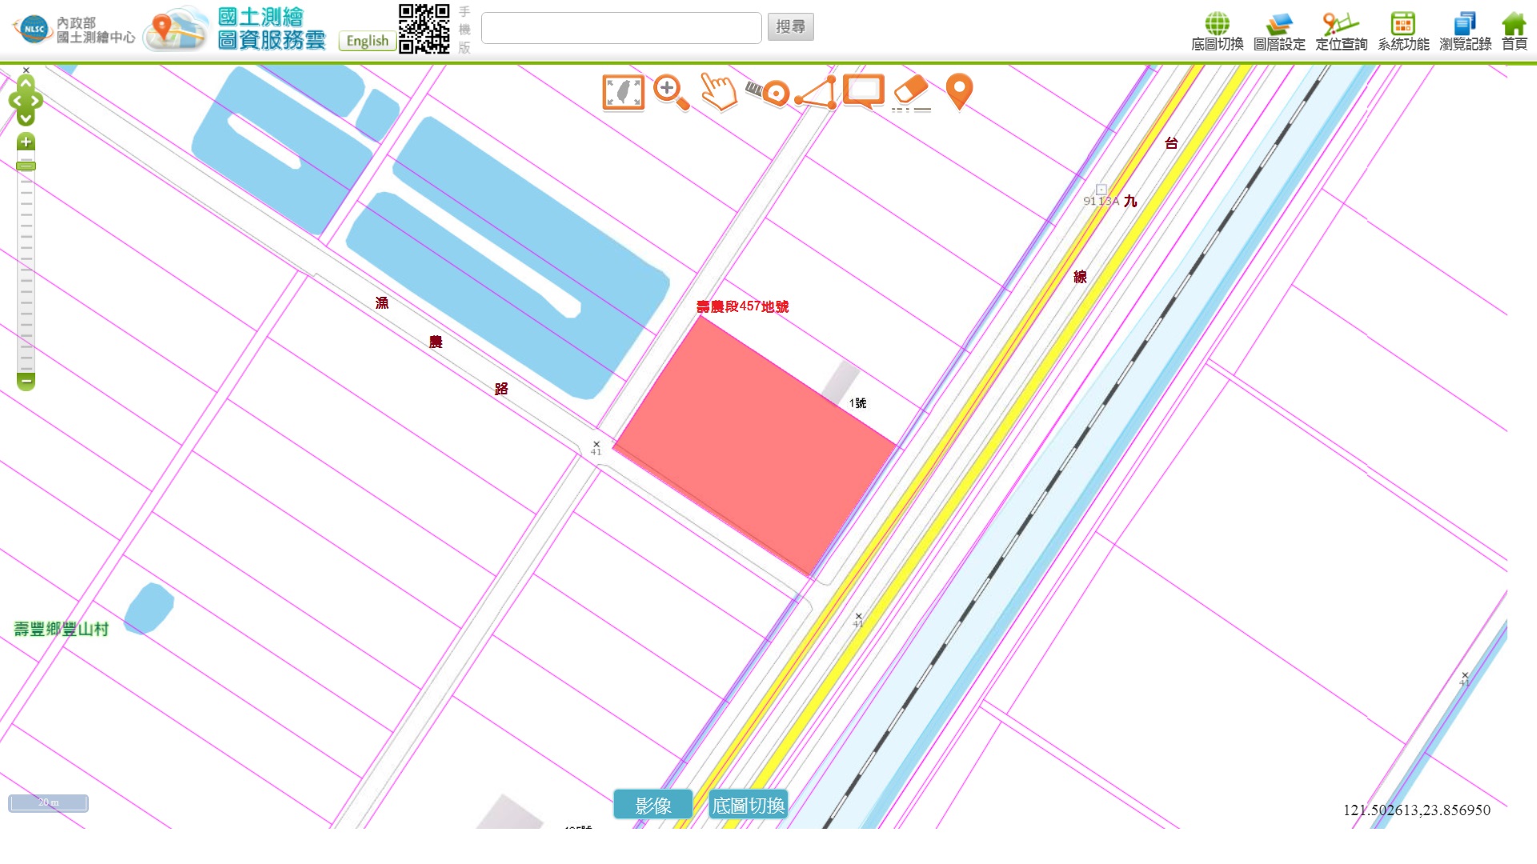The image size is (1537, 864).
Task: Open the 瀏覽記錄 browsing history menu
Action: [1465, 32]
